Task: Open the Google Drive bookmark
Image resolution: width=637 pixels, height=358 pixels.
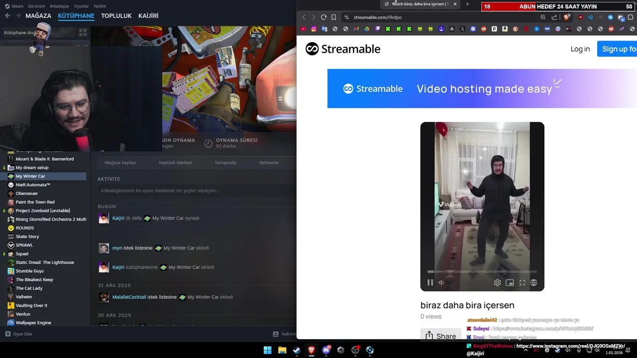Action: click(x=367, y=29)
